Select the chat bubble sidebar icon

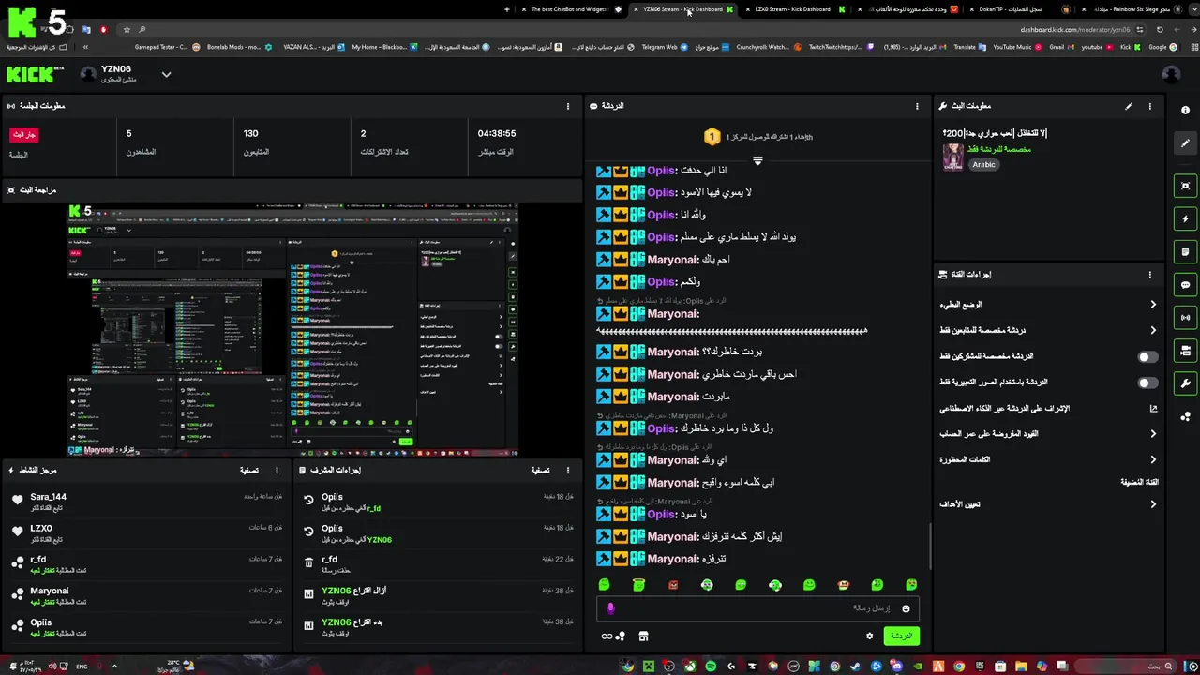[1186, 285]
